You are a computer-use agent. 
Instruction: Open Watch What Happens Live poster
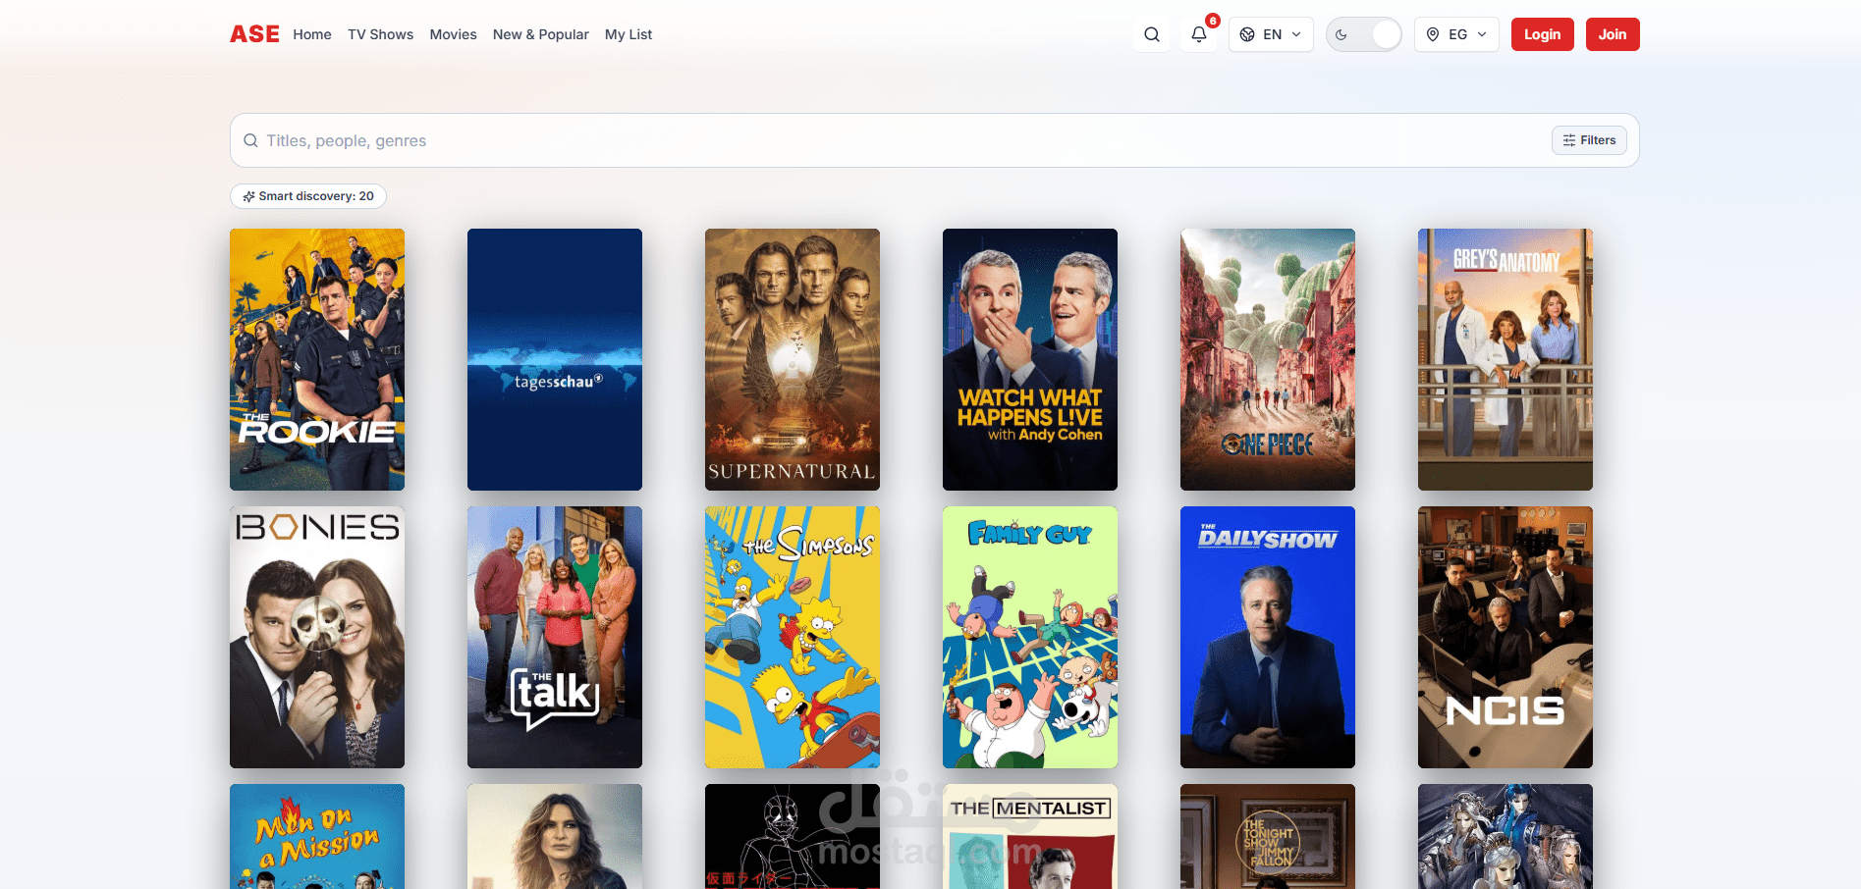click(1030, 359)
